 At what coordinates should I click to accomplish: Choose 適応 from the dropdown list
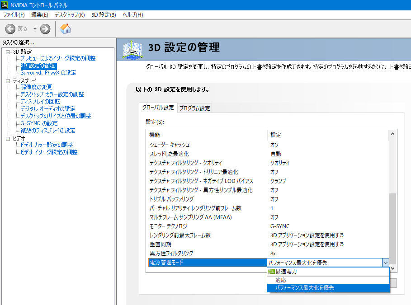tap(328, 280)
